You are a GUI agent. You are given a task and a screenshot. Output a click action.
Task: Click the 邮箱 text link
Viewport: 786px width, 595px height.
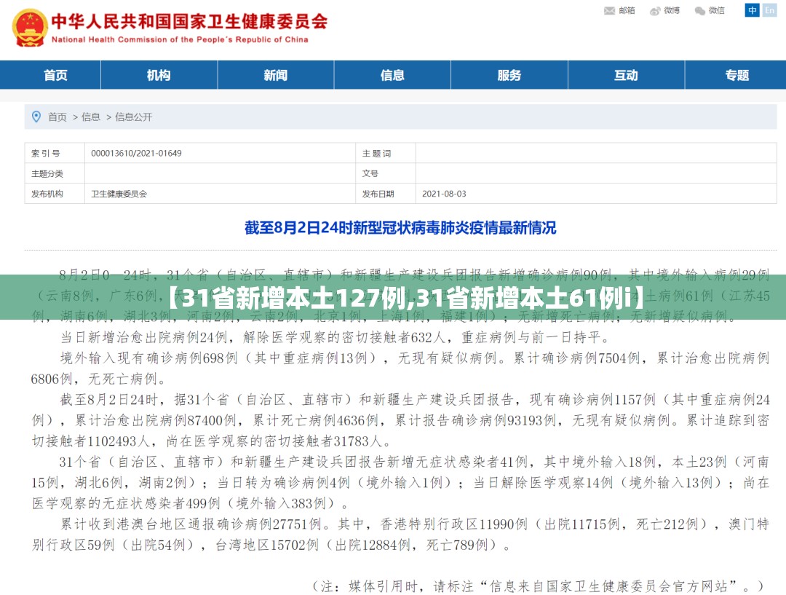(x=627, y=10)
